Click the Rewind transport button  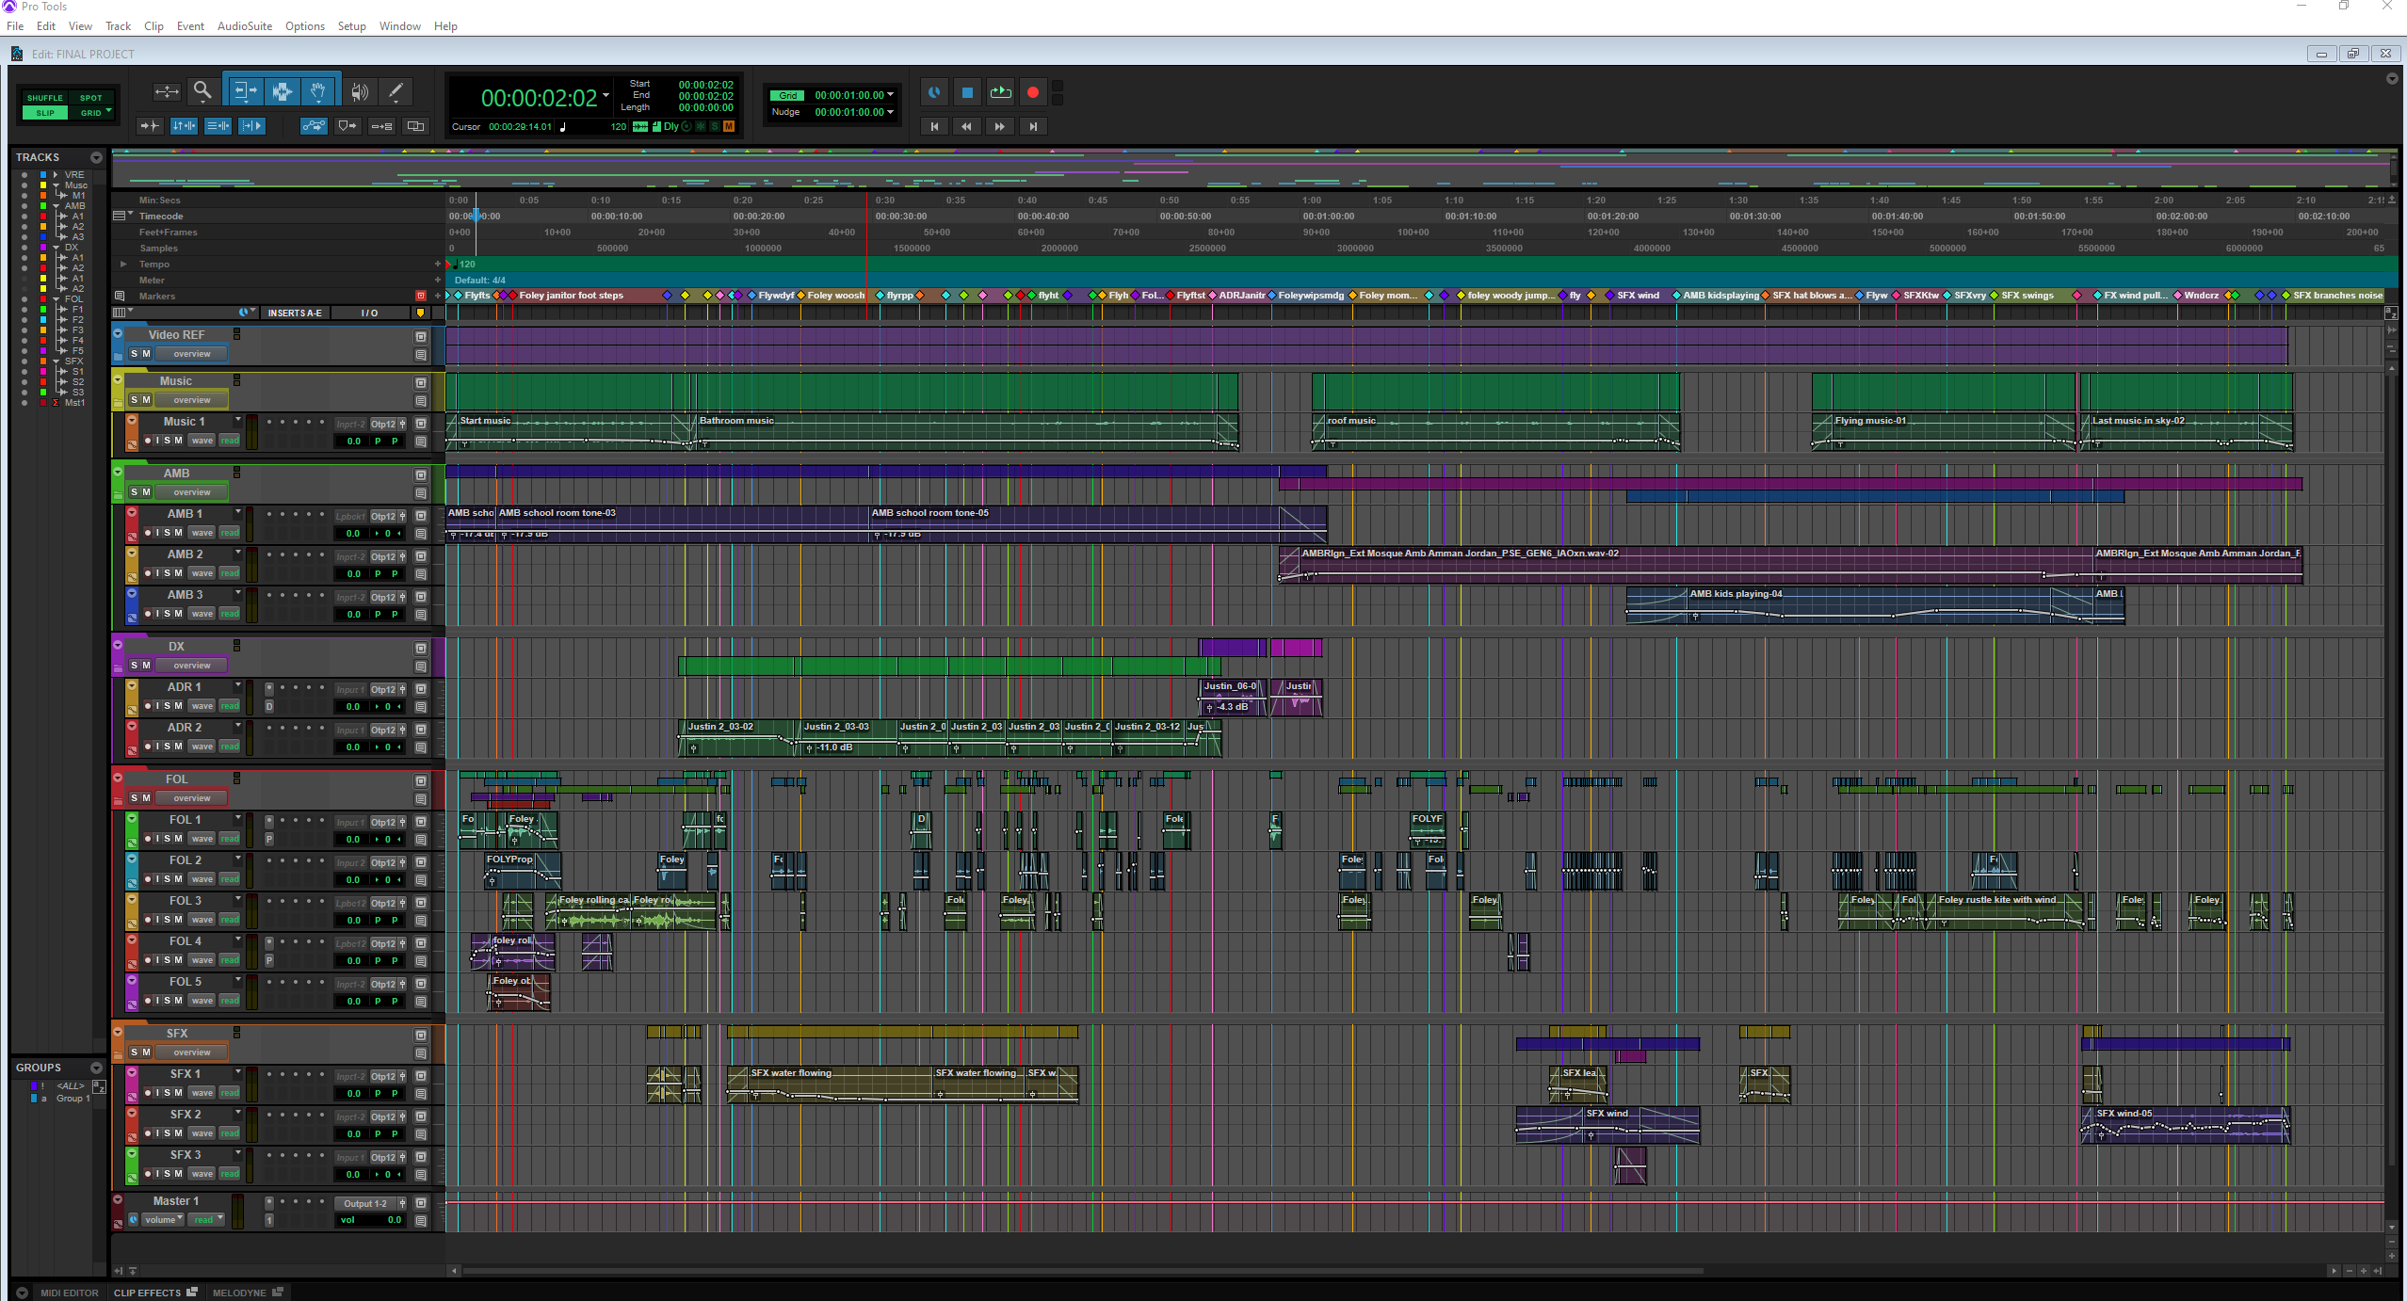[967, 126]
